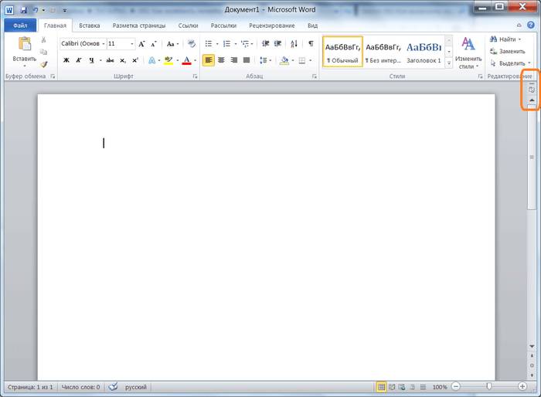541x397 pixels.
Task: Center-align the paragraph text
Action: 221,60
